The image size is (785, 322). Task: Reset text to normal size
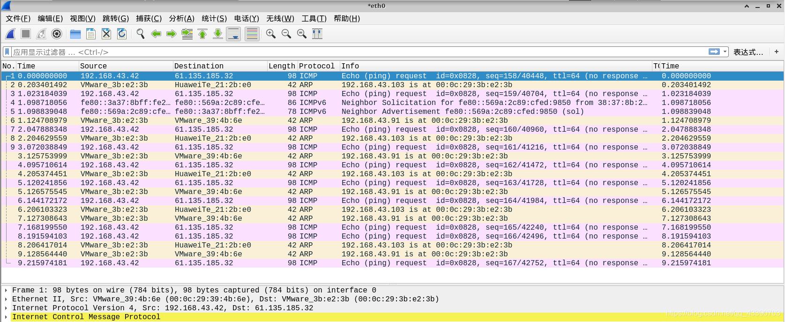tap(302, 34)
